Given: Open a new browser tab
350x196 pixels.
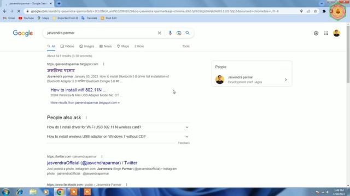Looking at the screenshot, I should pos(59,4).
